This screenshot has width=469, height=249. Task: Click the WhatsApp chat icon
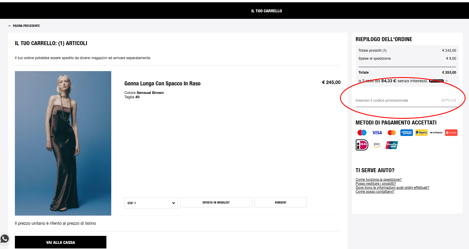pos(5,239)
